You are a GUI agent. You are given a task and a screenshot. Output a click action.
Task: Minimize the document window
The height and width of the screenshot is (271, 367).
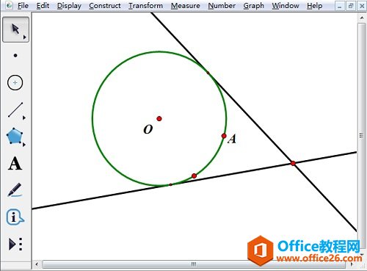click(339, 6)
